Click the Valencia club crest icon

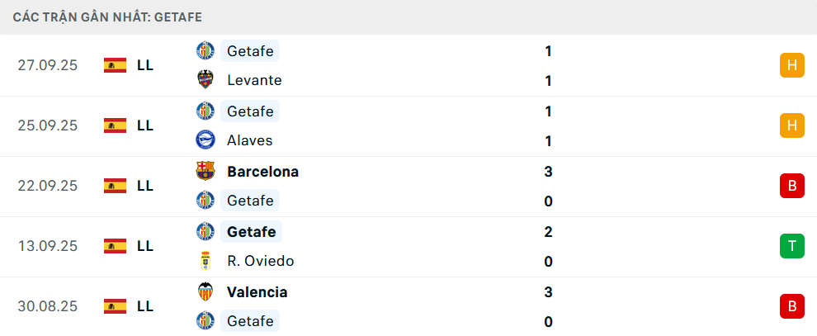(205, 291)
